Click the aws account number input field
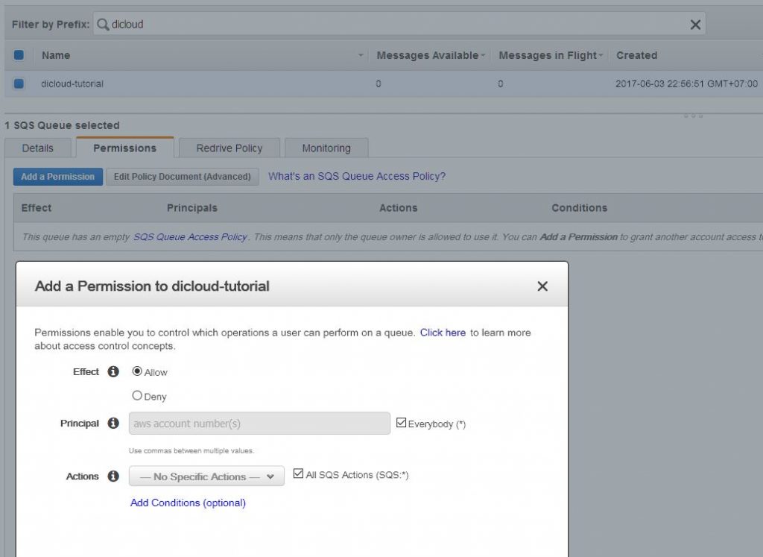Viewport: 763px width, 557px height. 259,422
